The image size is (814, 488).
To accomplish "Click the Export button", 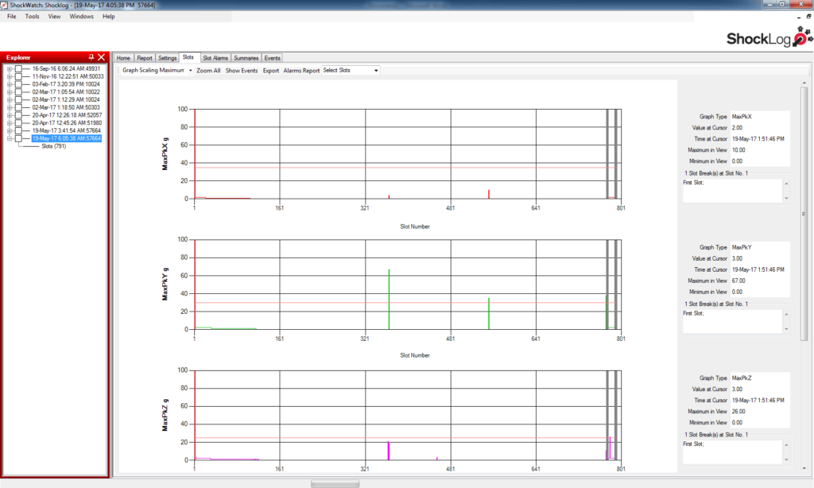I will 271,71.
